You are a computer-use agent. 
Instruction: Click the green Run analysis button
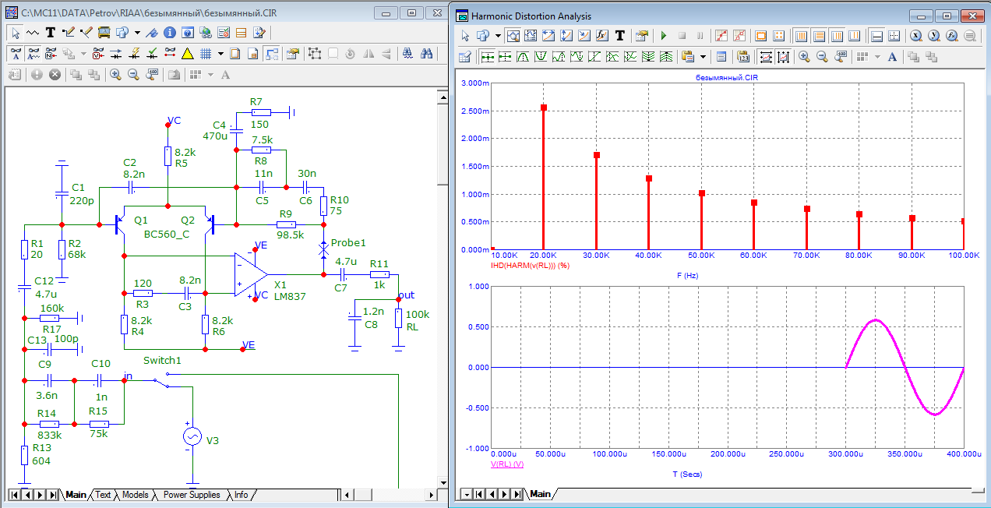pos(664,36)
